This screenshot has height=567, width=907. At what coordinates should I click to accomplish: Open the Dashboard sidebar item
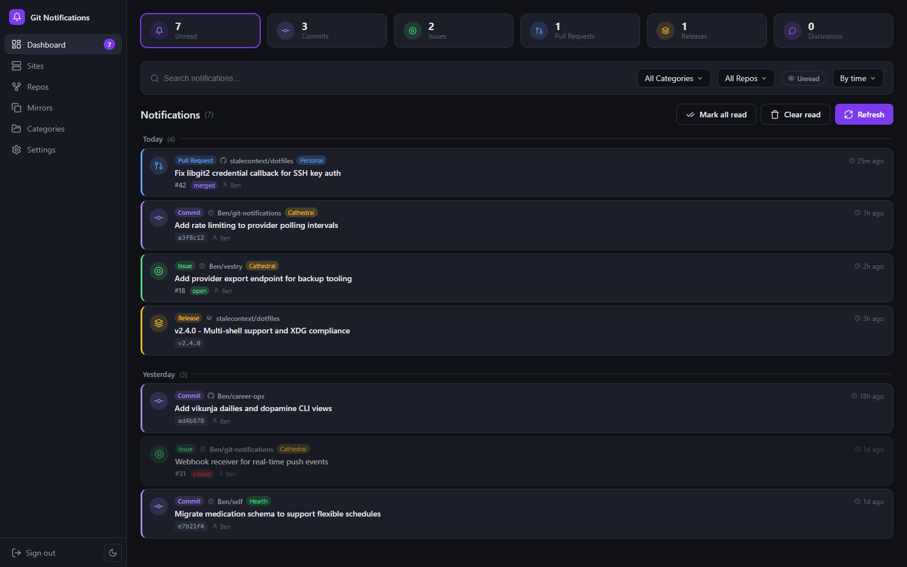[x=63, y=44]
